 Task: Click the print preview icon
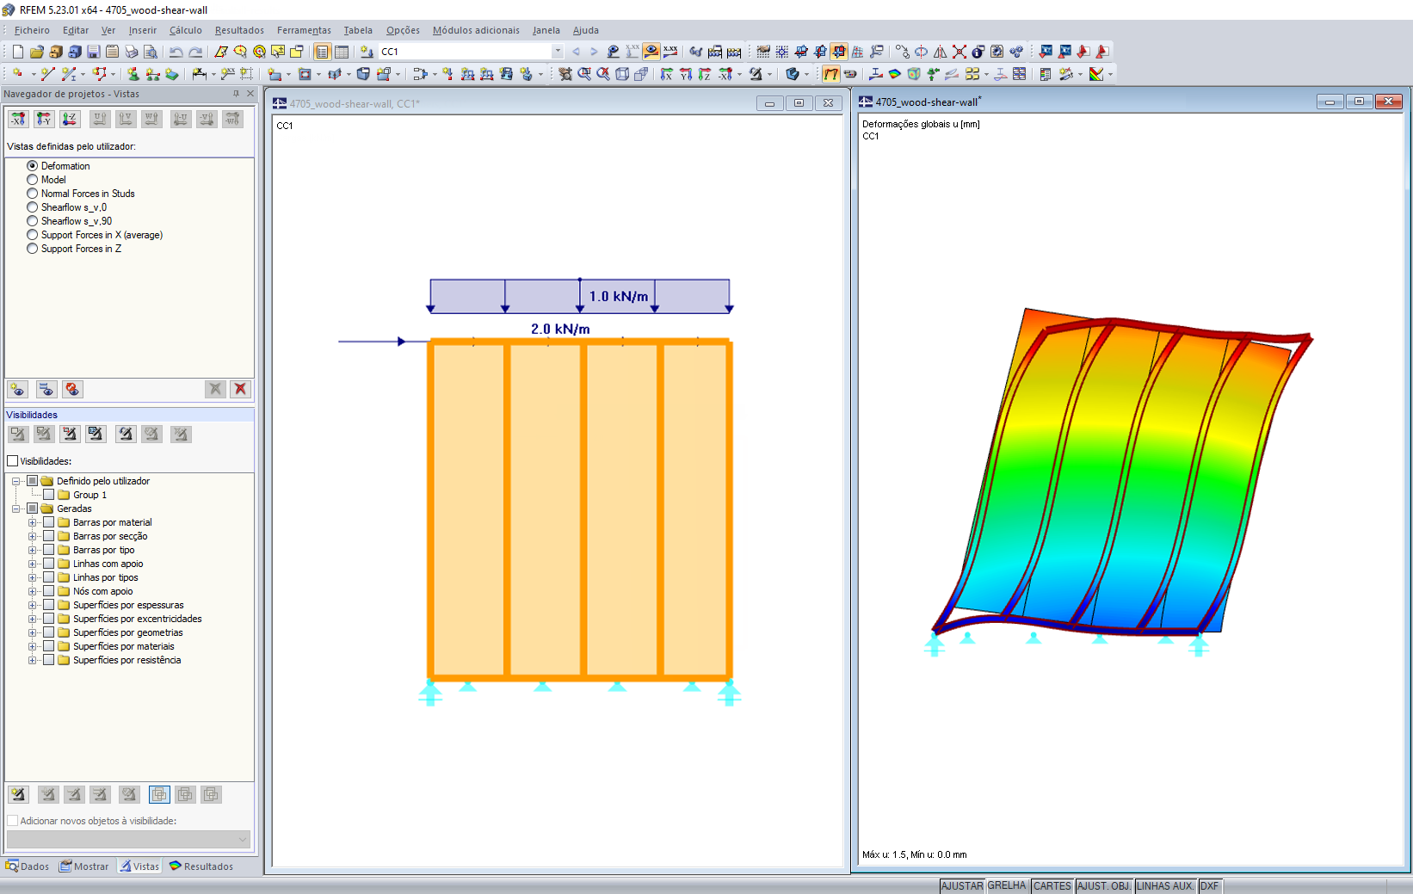click(150, 52)
